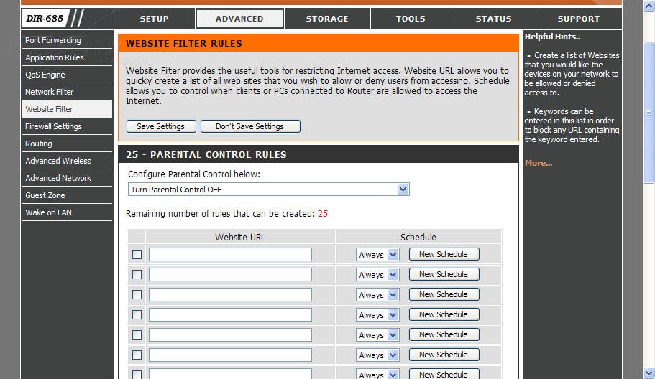Open the third row's Always schedule dropdown
This screenshot has height=379, width=655.
coord(377,295)
